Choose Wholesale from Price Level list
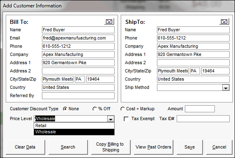235x158 pixels. point(74,132)
